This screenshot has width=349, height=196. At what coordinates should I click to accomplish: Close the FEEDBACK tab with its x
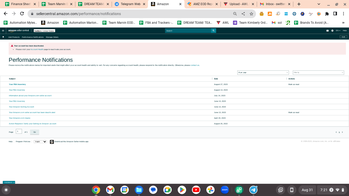coord(14,182)
